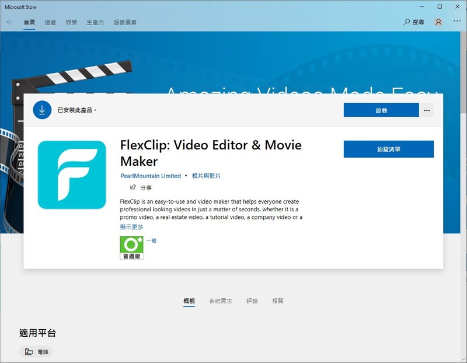The width and height of the screenshot is (467, 363).
Task: Click the FlexClip app logo
Action: click(72, 175)
